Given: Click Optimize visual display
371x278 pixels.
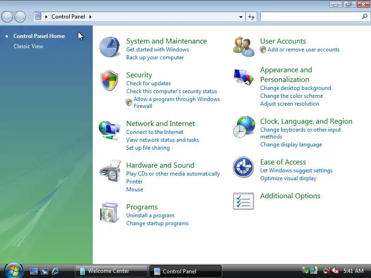Looking at the screenshot, I should click(288, 178).
